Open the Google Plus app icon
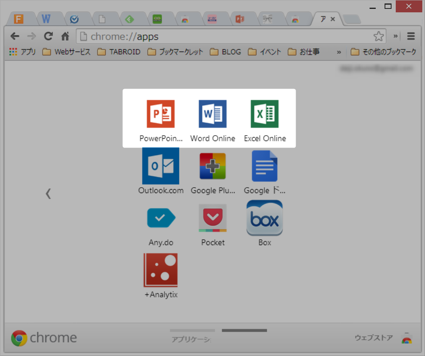 coord(213,166)
